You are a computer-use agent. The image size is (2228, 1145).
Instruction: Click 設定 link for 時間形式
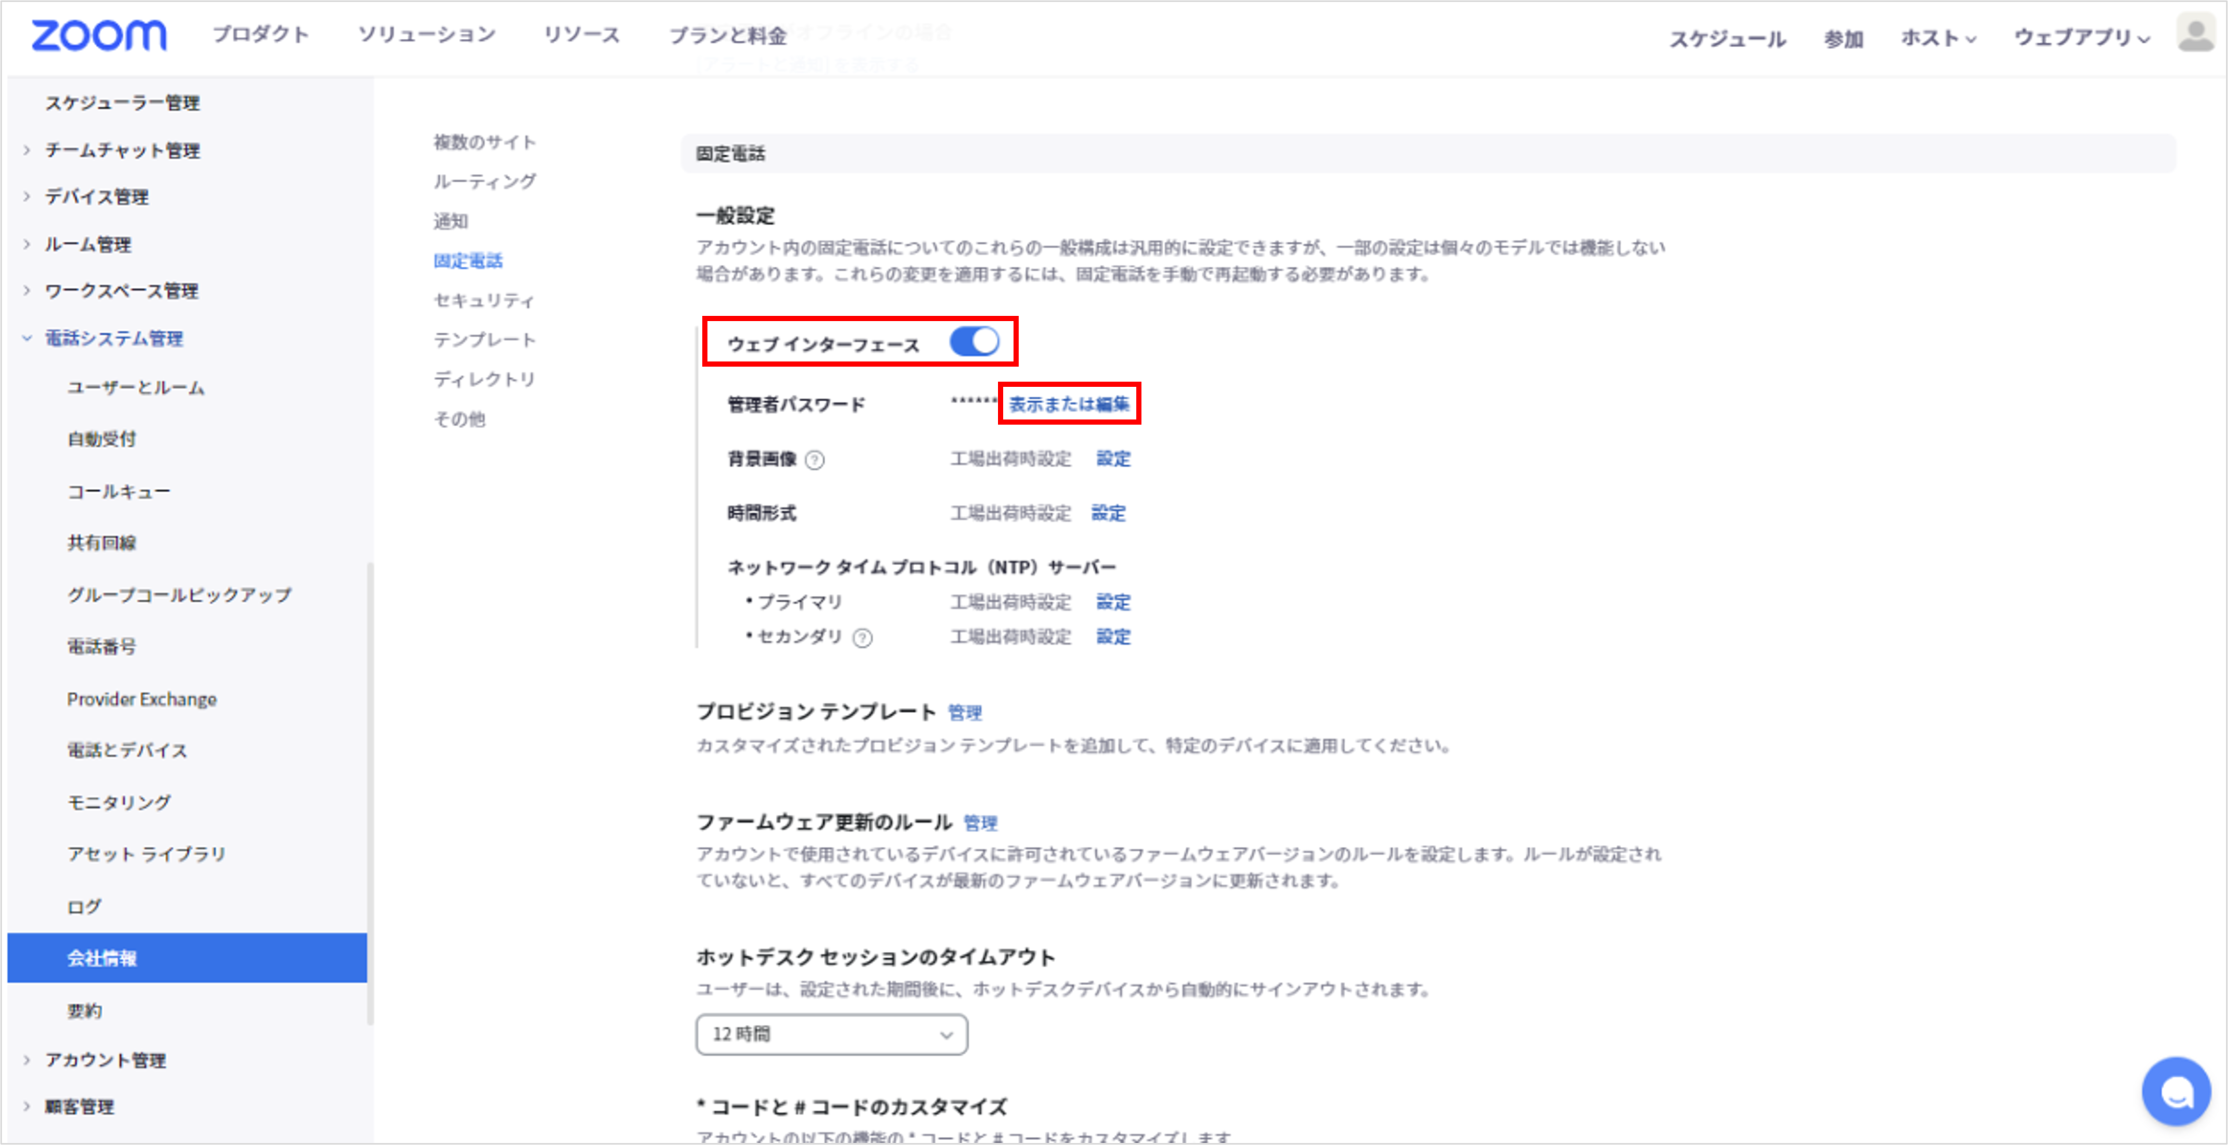pyautogui.click(x=1108, y=514)
